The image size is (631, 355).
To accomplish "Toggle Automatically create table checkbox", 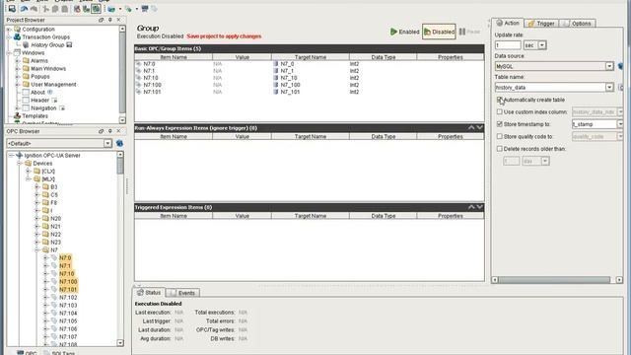I will point(500,100).
